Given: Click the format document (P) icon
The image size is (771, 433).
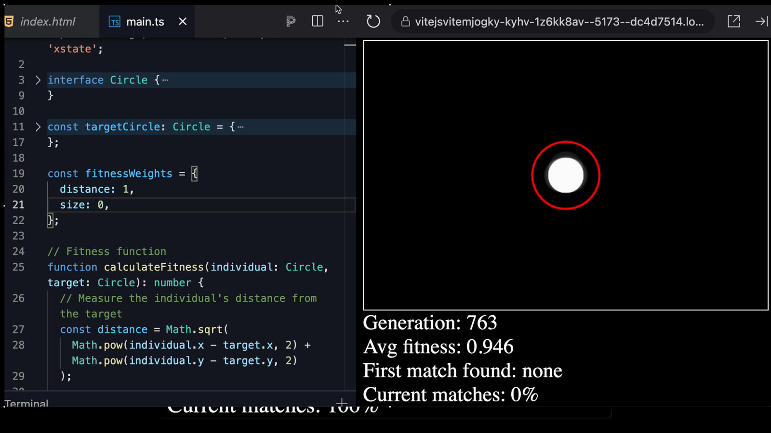Looking at the screenshot, I should 291,21.
